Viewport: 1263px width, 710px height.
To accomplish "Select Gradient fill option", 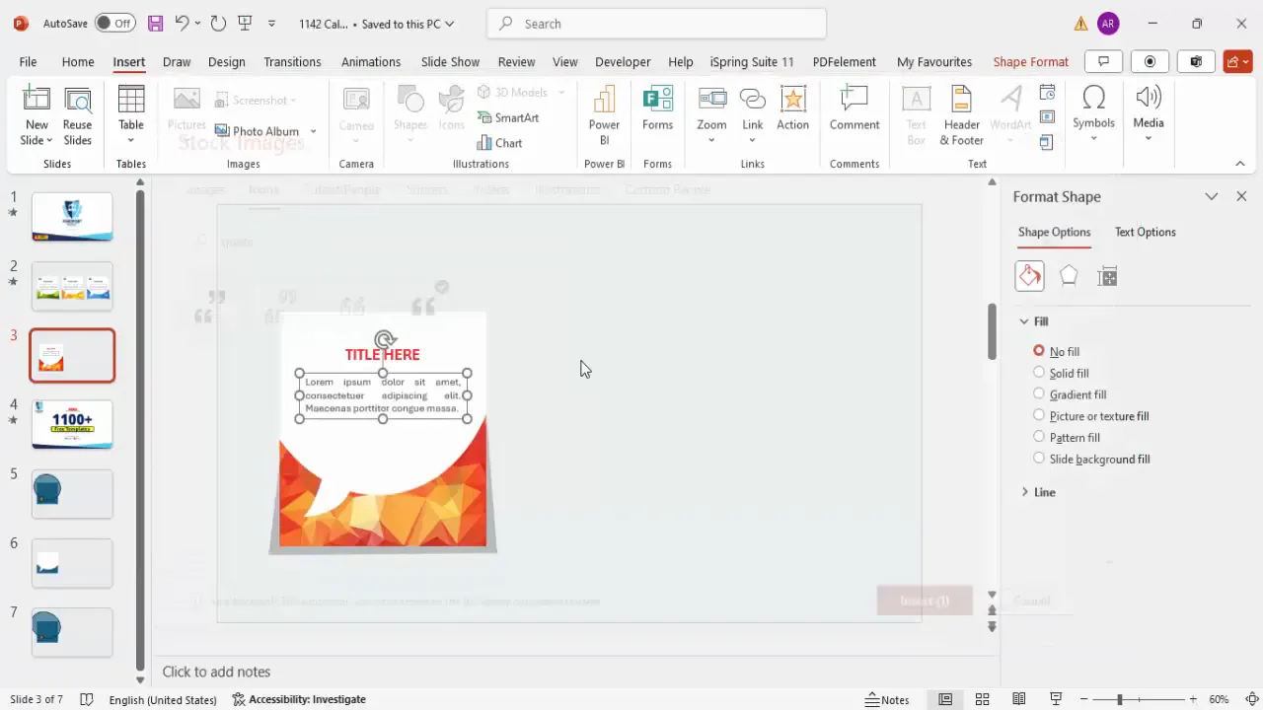I will click(1069, 394).
